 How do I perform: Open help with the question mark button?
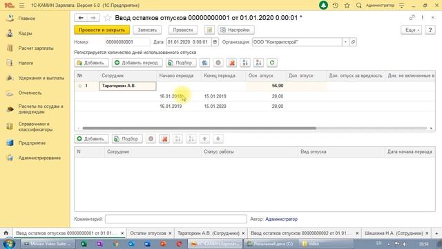[x=430, y=30]
